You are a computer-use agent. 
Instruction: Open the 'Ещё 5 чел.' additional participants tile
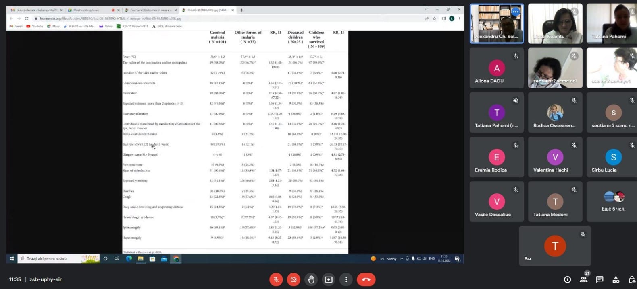[x=613, y=201]
